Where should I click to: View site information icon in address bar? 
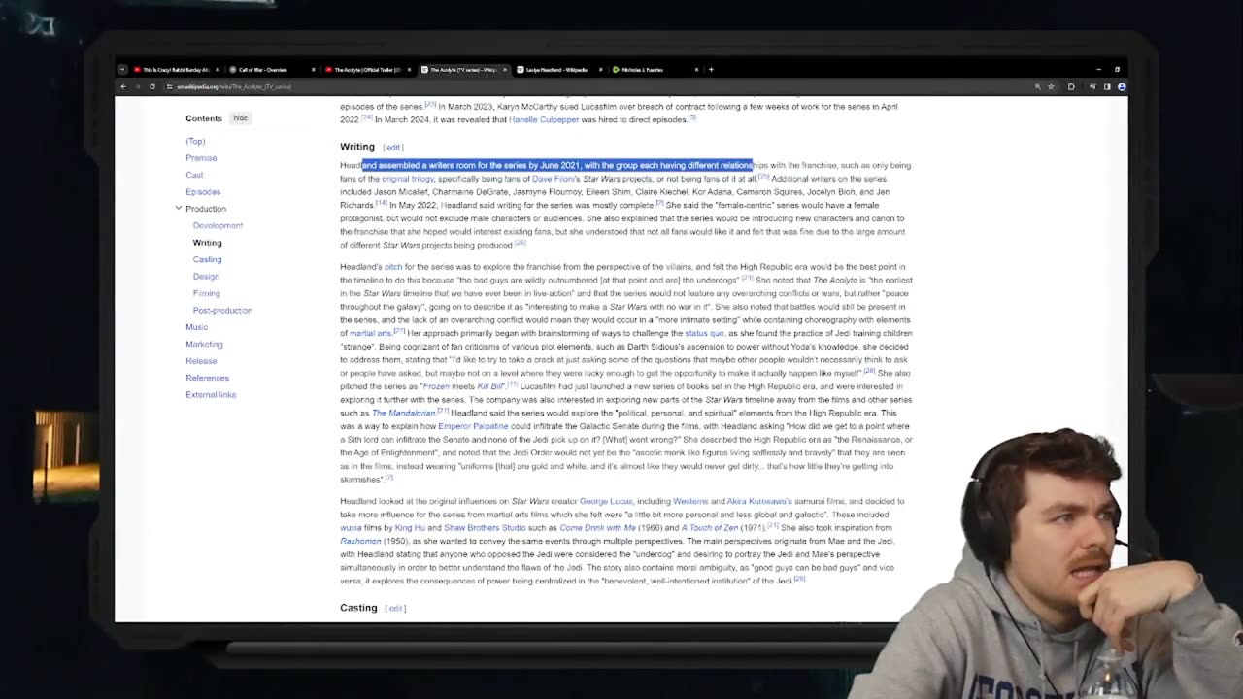[x=170, y=86]
